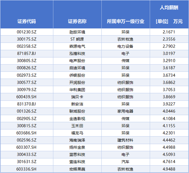Select the 启迪环境 name cell
This screenshot has width=189, height=173.
point(77,68)
